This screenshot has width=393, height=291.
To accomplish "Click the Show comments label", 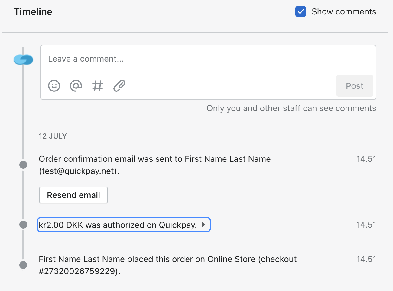I will click(x=344, y=12).
